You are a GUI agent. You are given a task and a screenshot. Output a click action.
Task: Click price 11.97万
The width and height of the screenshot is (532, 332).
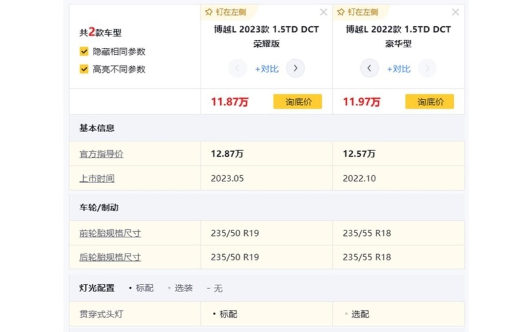(362, 102)
